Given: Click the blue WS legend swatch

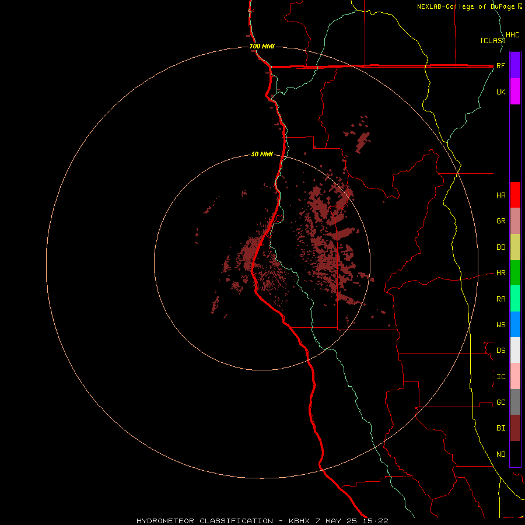Looking at the screenshot, I should 515,324.
